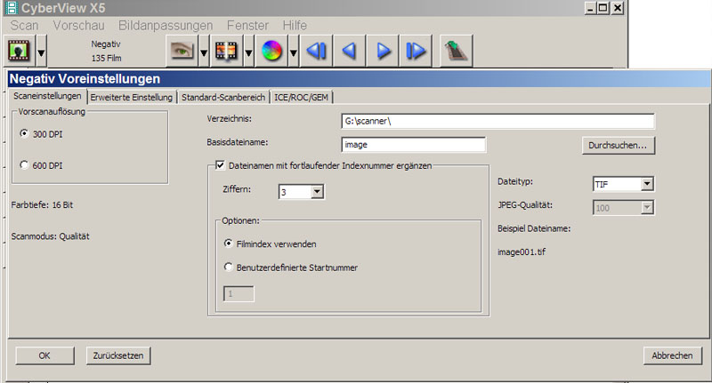712x383 pixels.
Task: Jump to first frame with skip-back arrow
Action: [316, 51]
